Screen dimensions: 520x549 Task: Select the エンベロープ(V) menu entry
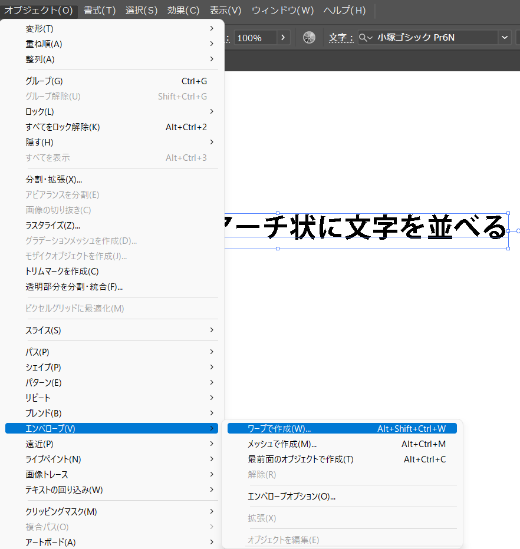112,428
